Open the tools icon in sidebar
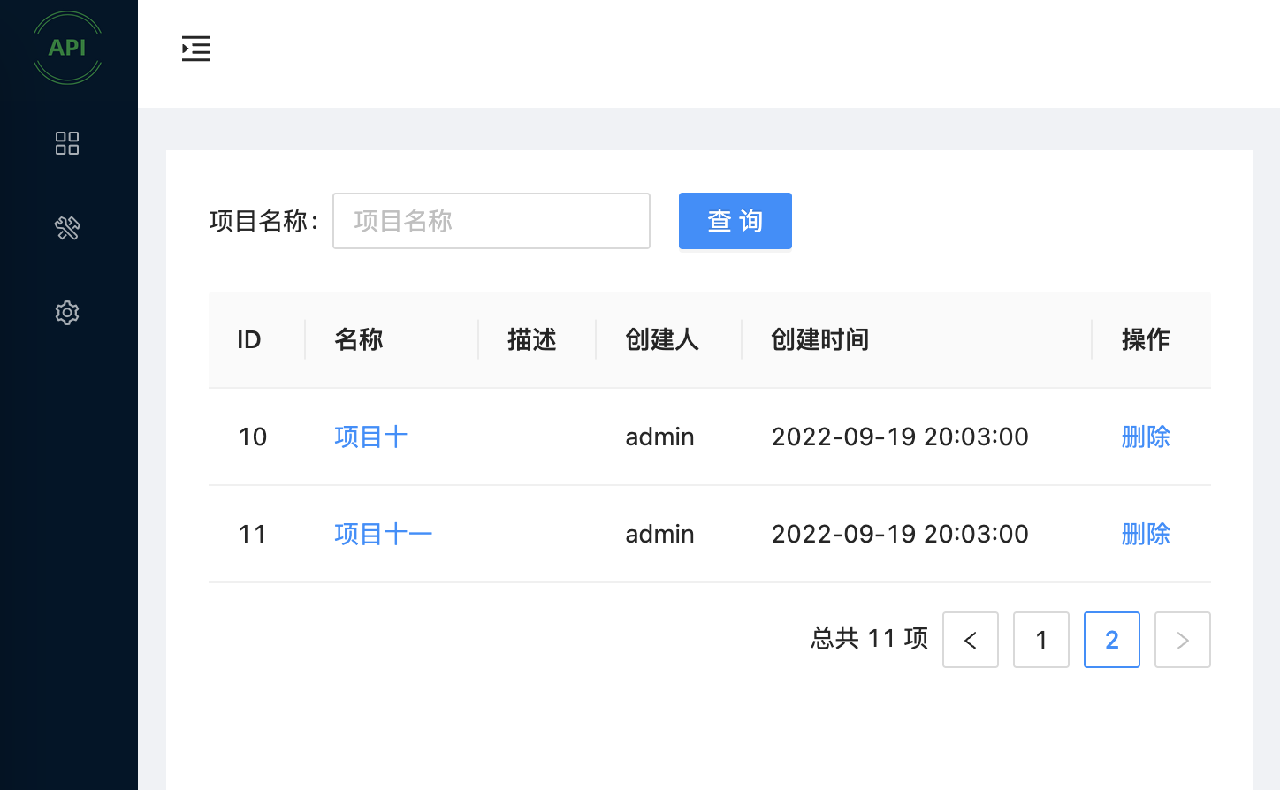 pos(67,228)
